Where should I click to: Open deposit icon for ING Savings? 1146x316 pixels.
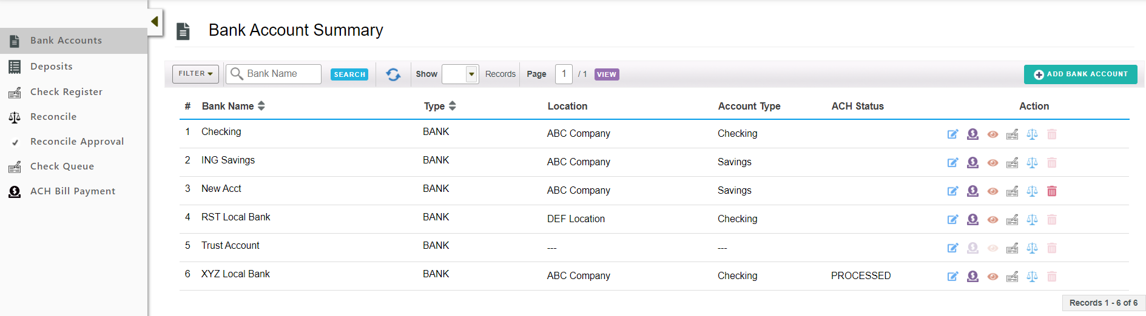(x=972, y=163)
